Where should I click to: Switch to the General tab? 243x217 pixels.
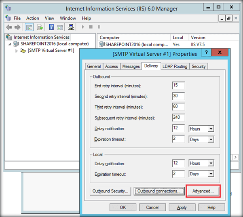point(94,66)
